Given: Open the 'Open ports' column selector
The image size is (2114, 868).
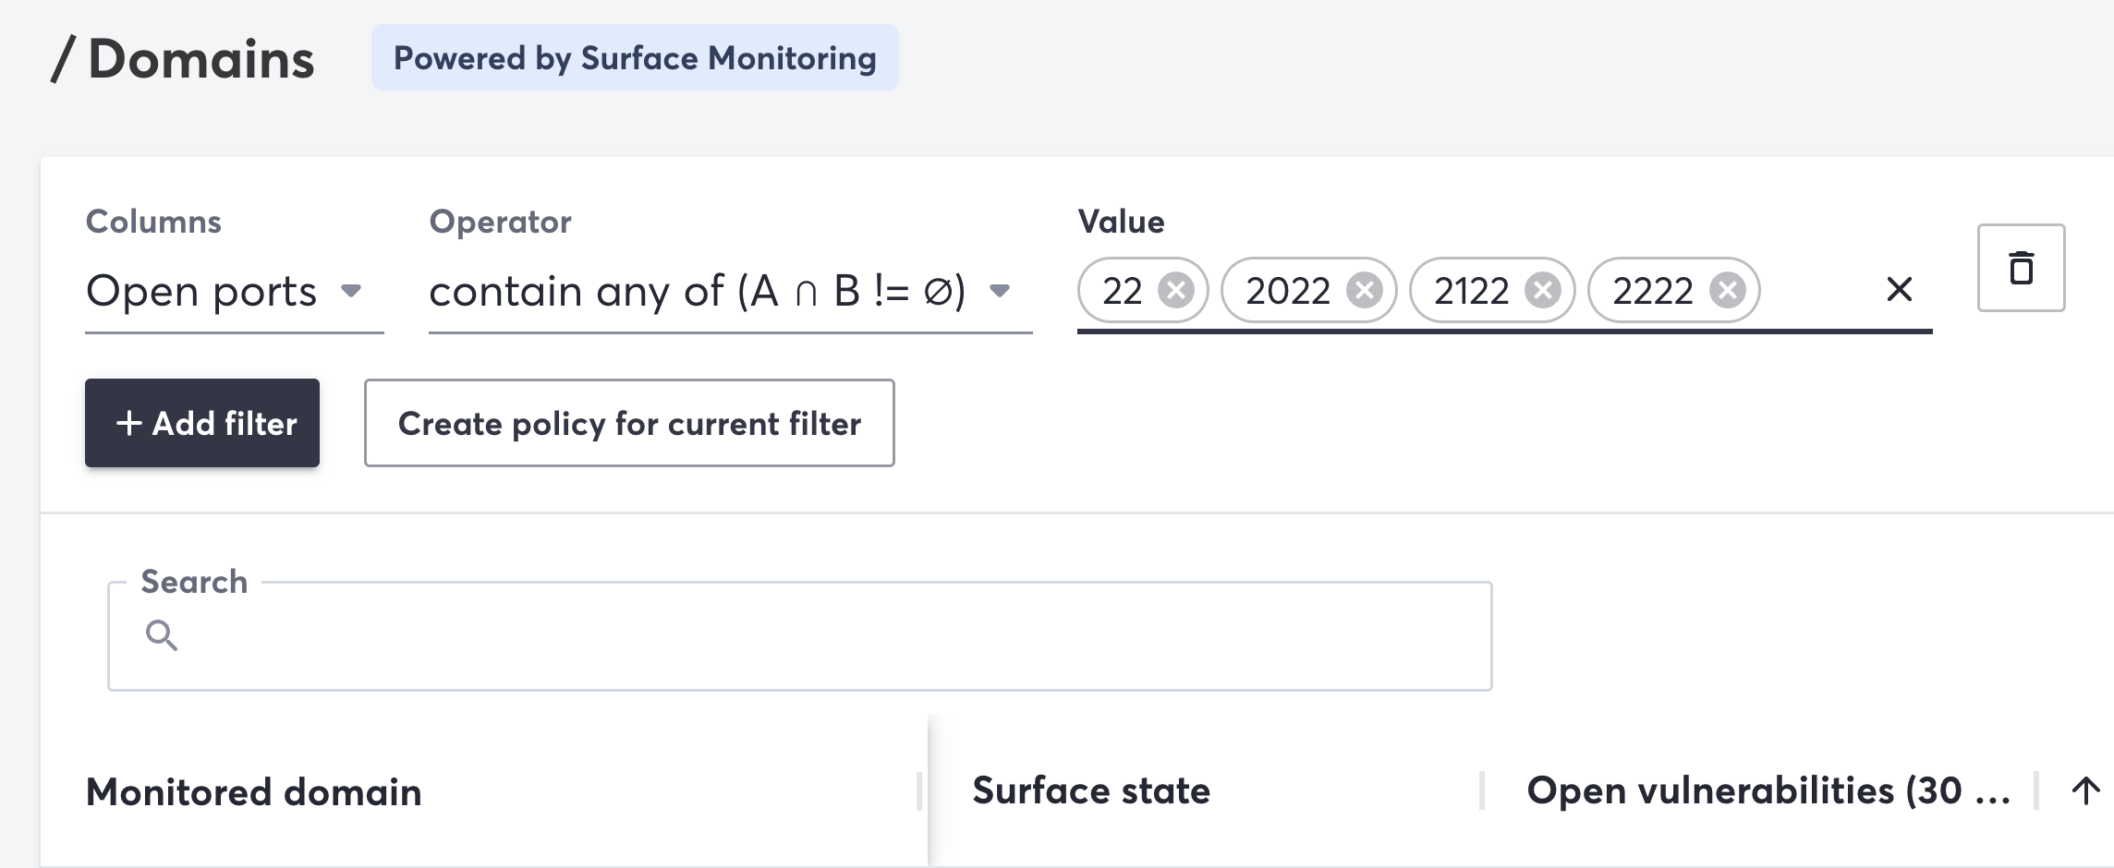Looking at the screenshot, I should 201,292.
